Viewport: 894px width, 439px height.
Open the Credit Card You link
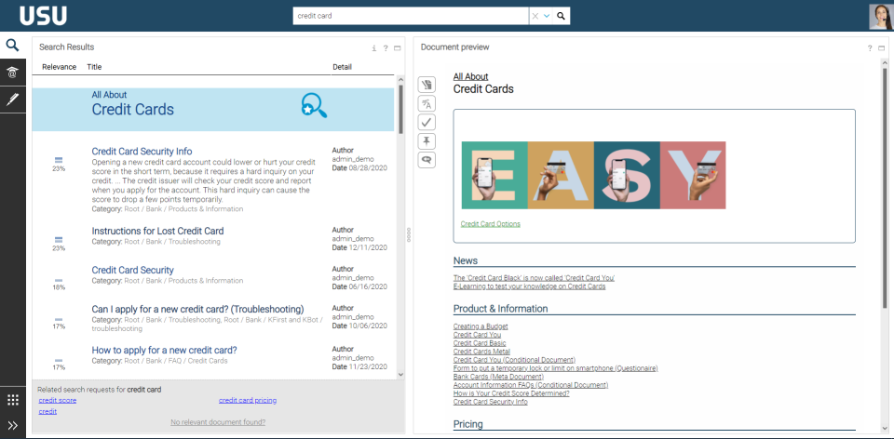click(x=477, y=335)
